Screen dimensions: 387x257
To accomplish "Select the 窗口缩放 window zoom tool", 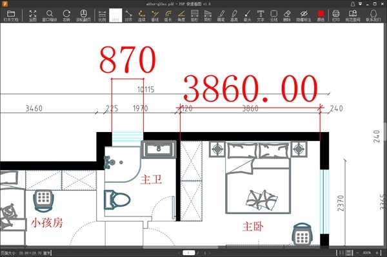I will tap(50, 15).
